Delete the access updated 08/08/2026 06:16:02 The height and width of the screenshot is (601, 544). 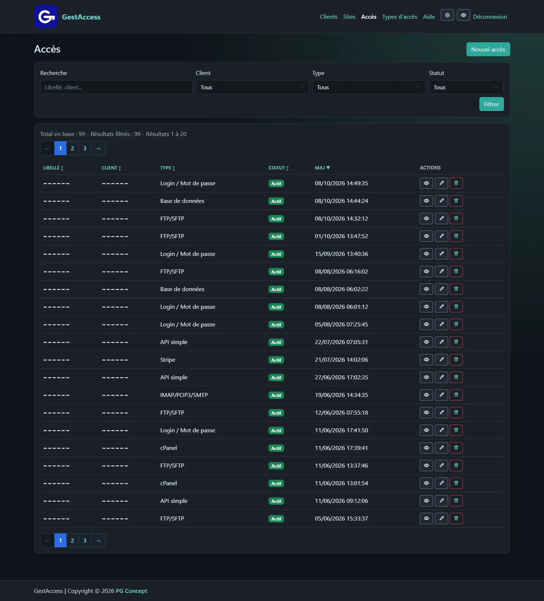point(456,271)
